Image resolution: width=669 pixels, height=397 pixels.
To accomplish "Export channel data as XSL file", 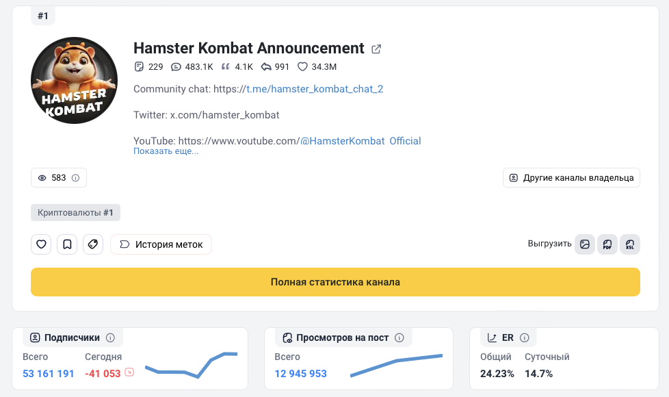I will (x=630, y=244).
